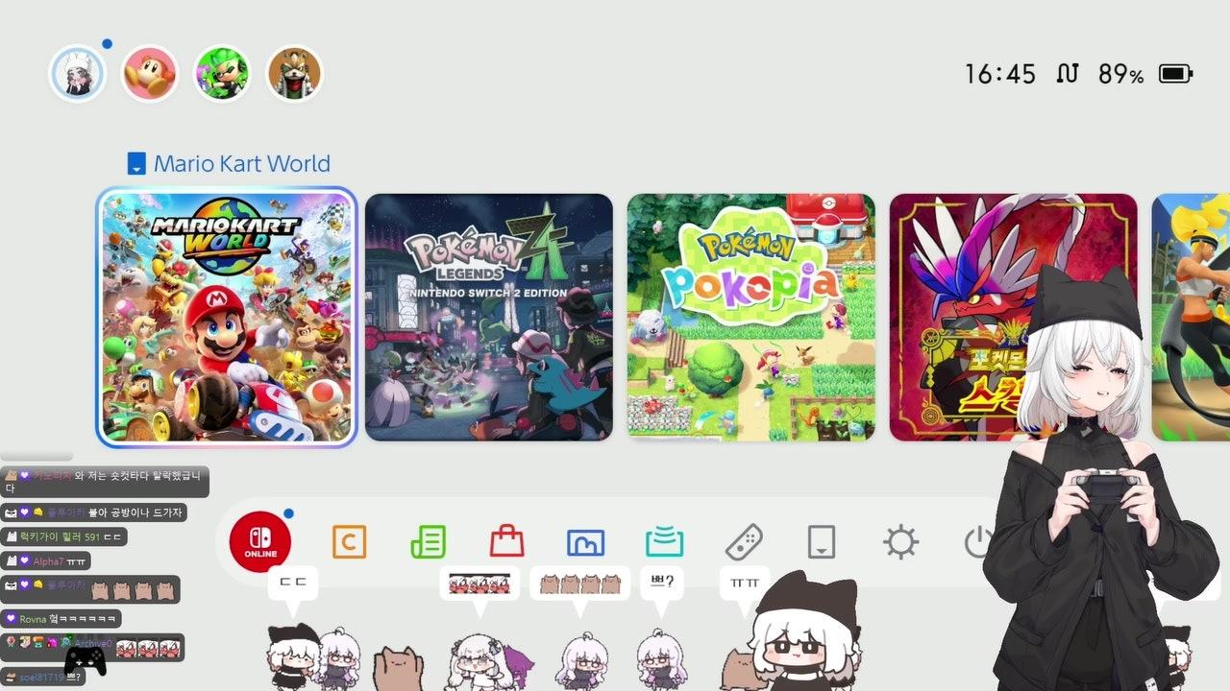Click the "Mario Kart World" title text
1230x691 pixels.
click(x=242, y=164)
